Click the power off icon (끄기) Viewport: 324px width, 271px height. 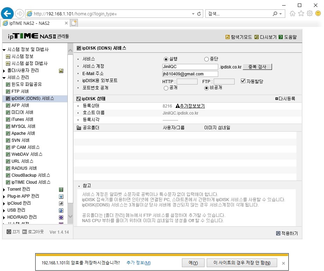[x=9, y=232]
